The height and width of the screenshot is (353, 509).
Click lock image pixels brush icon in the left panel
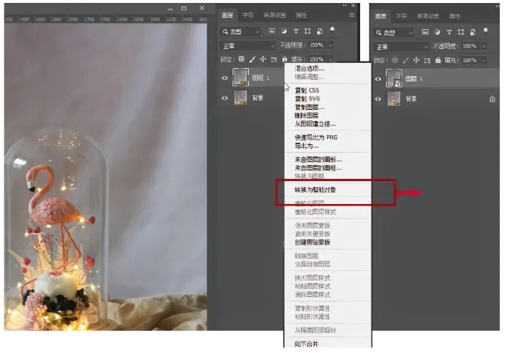[252, 59]
